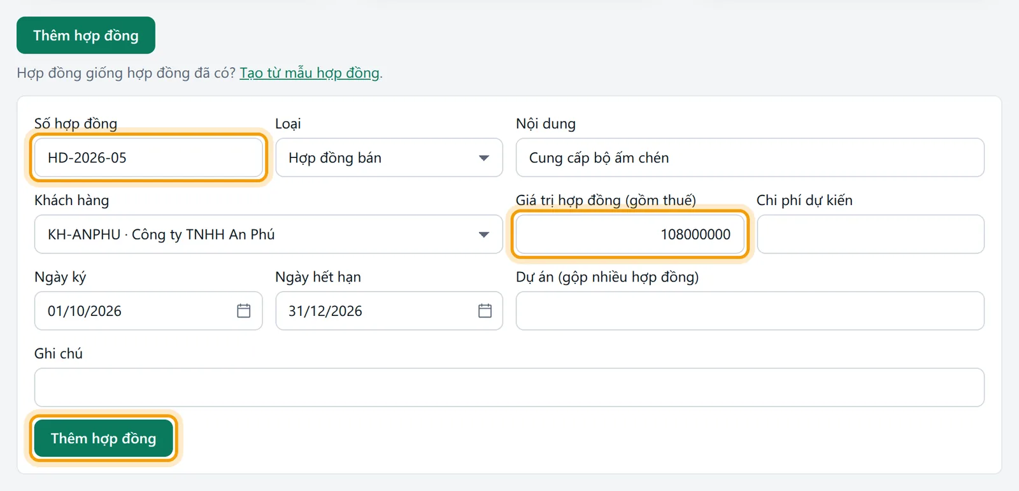This screenshot has height=491, width=1019.
Task: Open the Tạo từ mẫu hợp đồng link
Action: [x=310, y=73]
